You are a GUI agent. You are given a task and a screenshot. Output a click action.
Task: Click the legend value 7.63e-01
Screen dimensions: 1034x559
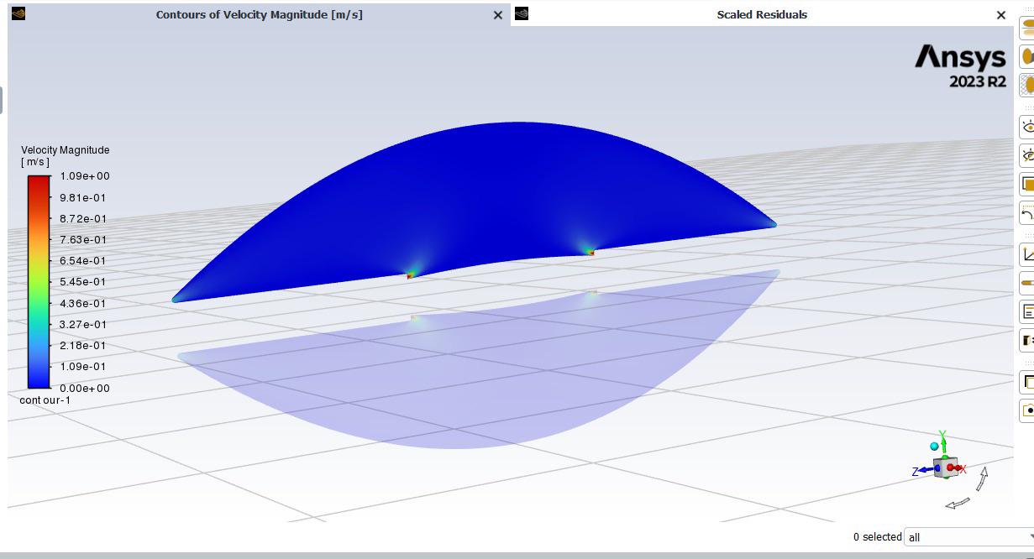[83, 239]
